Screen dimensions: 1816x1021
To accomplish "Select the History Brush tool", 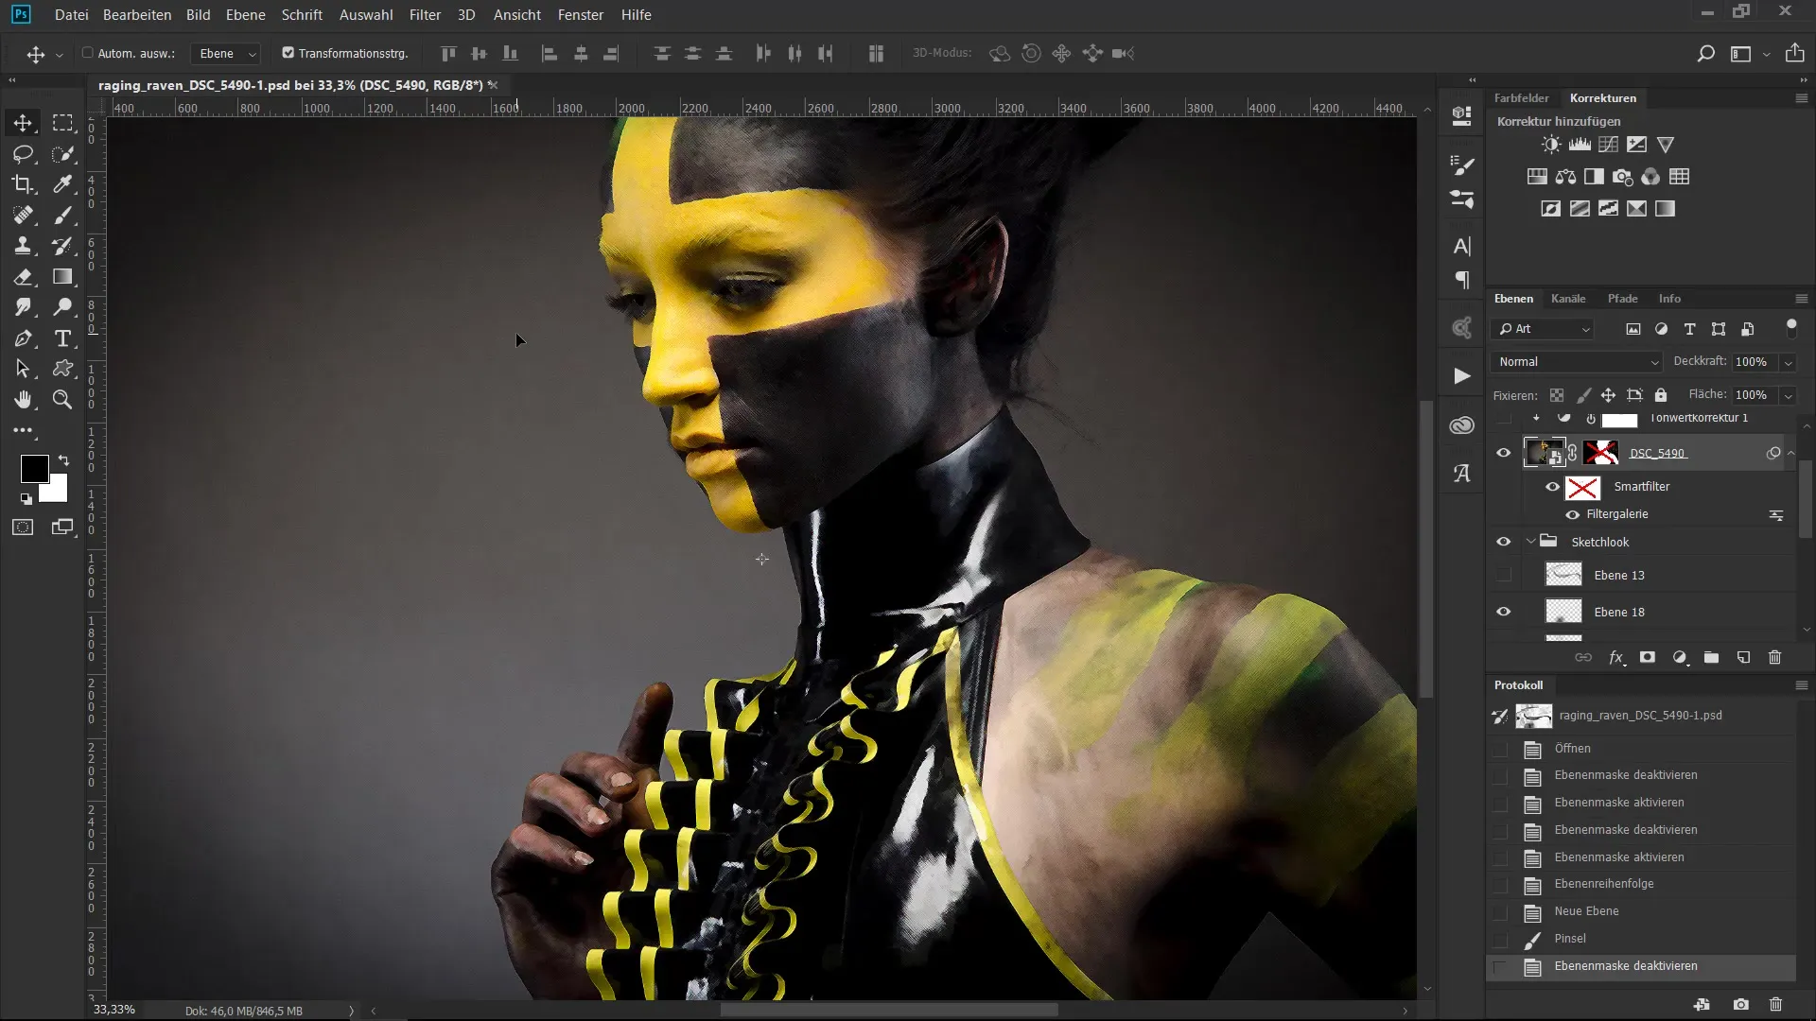I will coord(62,246).
